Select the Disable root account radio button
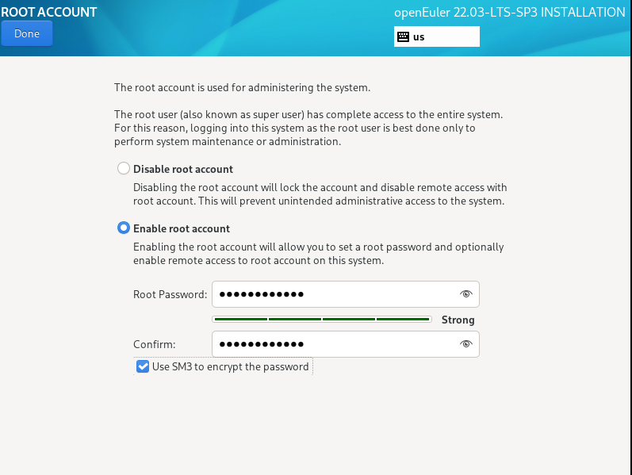Viewport: 632px width, 475px height. (124, 169)
